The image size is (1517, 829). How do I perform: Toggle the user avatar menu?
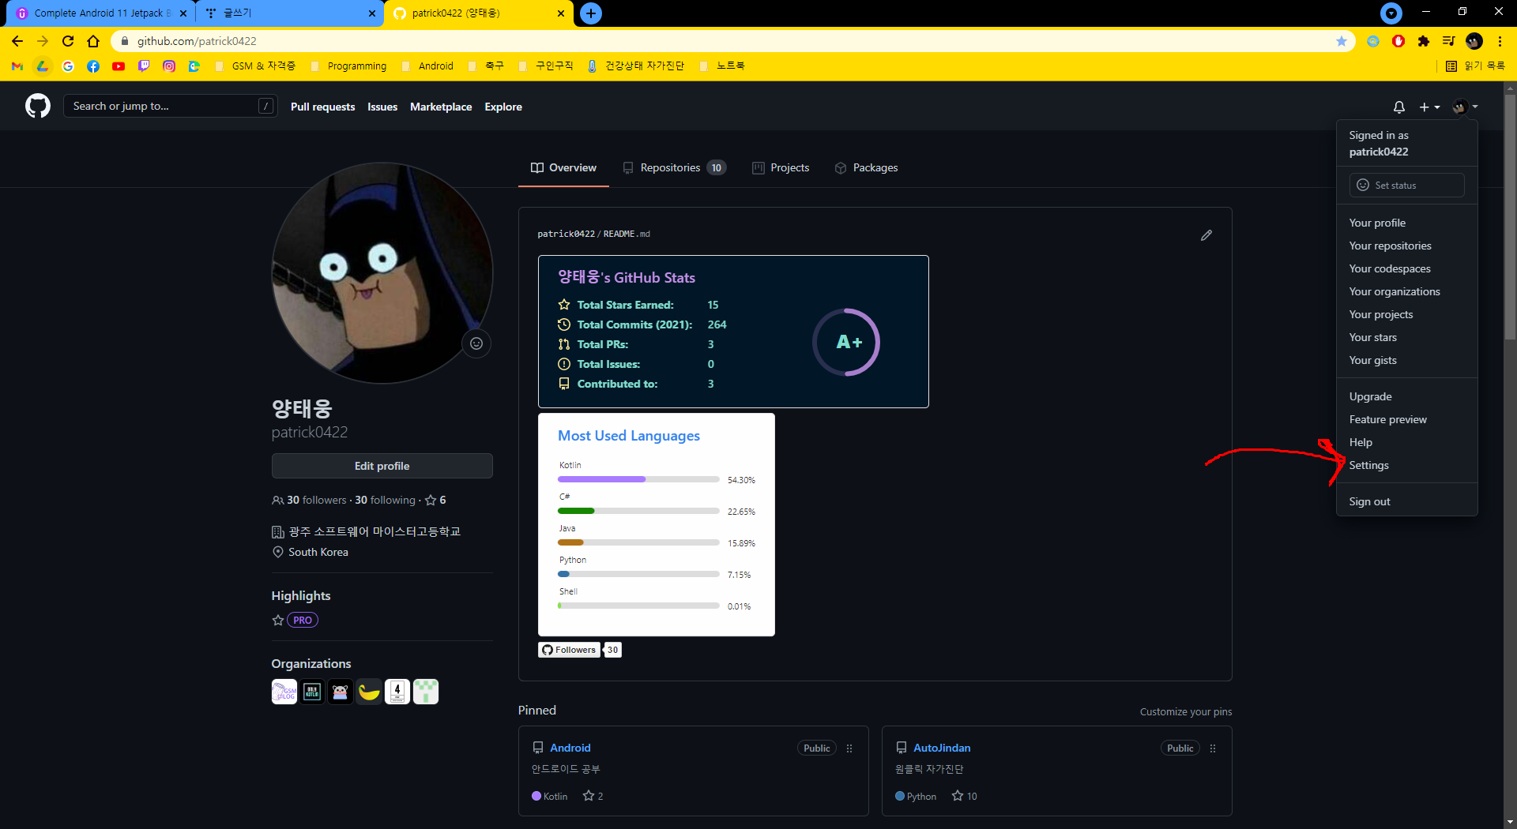tap(1464, 107)
